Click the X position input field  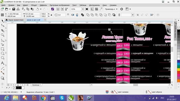(x=14, y=14)
